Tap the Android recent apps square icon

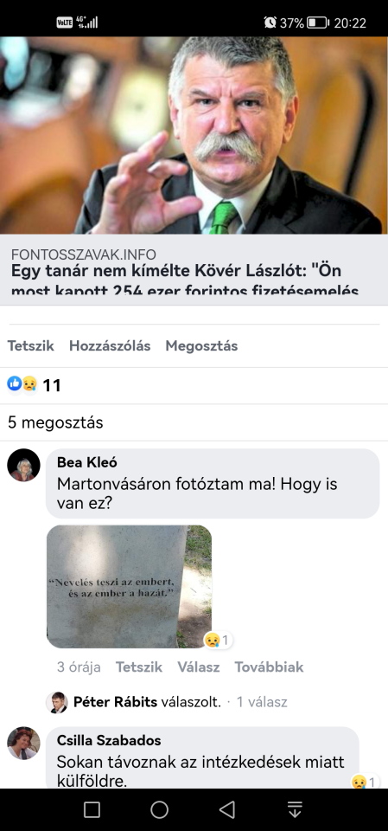pyautogui.click(x=92, y=809)
